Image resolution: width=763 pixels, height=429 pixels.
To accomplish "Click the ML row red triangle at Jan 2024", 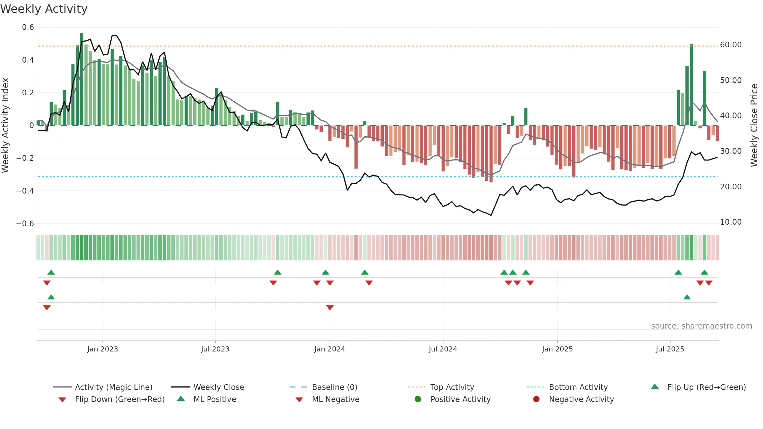I will click(330, 308).
